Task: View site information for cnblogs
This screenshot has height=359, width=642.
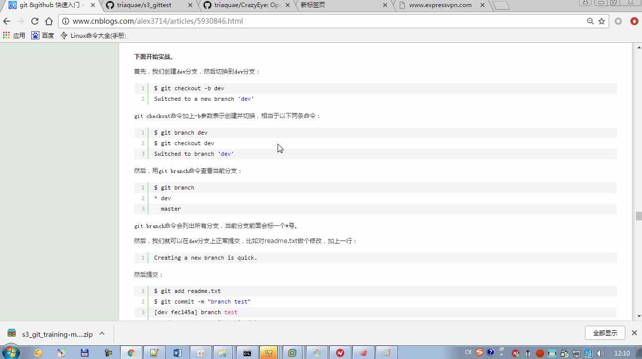Action: pos(66,21)
